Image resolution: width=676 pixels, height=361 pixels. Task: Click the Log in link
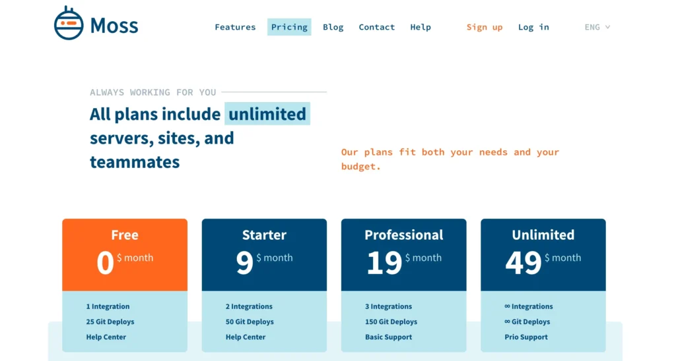click(x=533, y=27)
